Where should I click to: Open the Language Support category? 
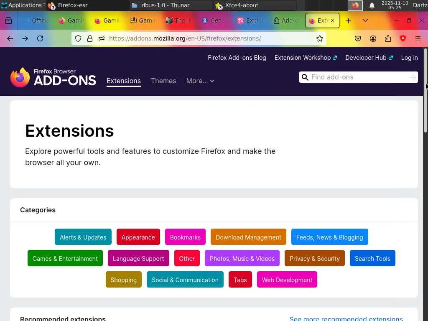(138, 258)
